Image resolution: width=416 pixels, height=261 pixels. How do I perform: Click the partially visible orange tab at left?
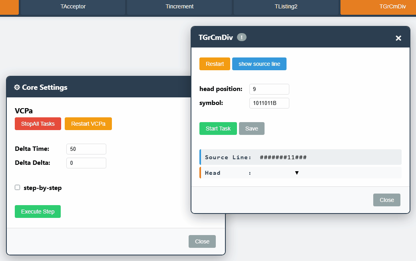(9, 7)
